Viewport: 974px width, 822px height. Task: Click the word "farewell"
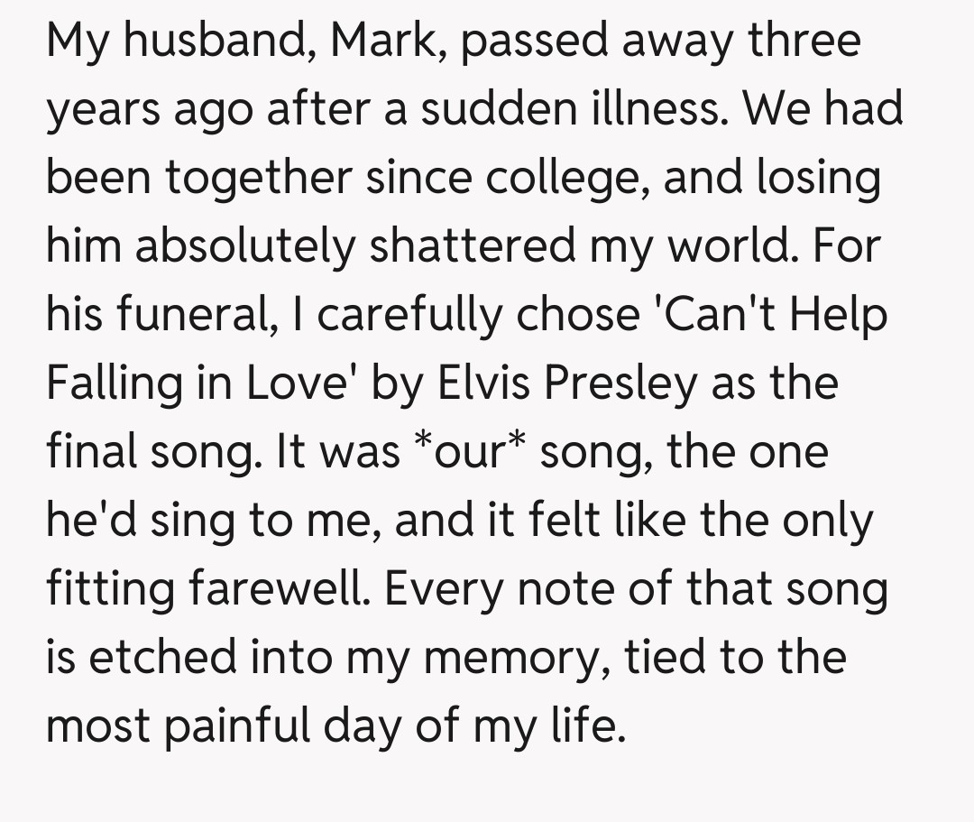click(x=282, y=589)
